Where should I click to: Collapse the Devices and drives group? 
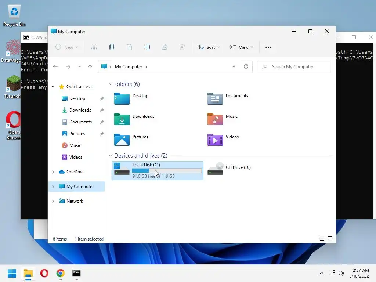111,156
